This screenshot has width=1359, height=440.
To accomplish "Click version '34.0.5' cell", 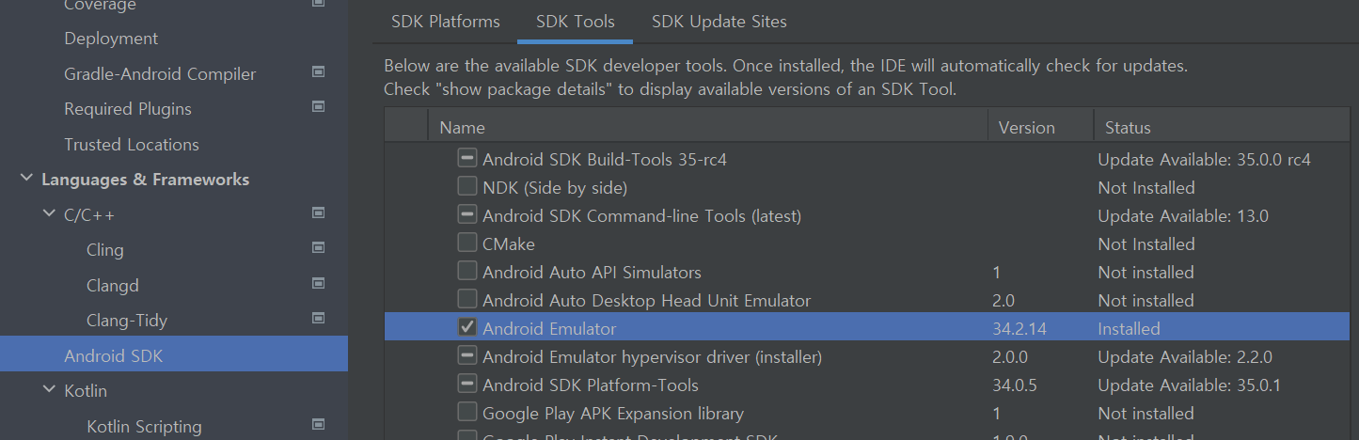I will pyautogui.click(x=1016, y=385).
